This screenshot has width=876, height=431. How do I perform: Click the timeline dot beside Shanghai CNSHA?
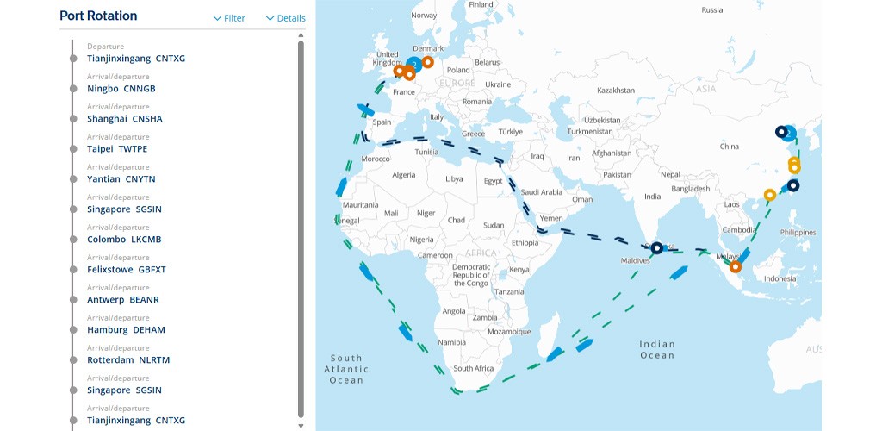72,118
